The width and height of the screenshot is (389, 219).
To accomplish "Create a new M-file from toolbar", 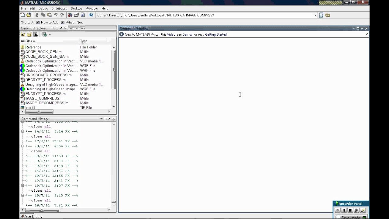I will click(23, 15).
